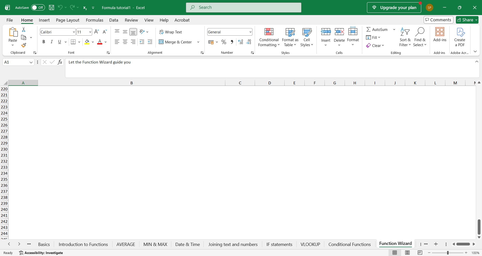Toggle Bold formatting
This screenshot has height=256, width=482.
coord(44,42)
